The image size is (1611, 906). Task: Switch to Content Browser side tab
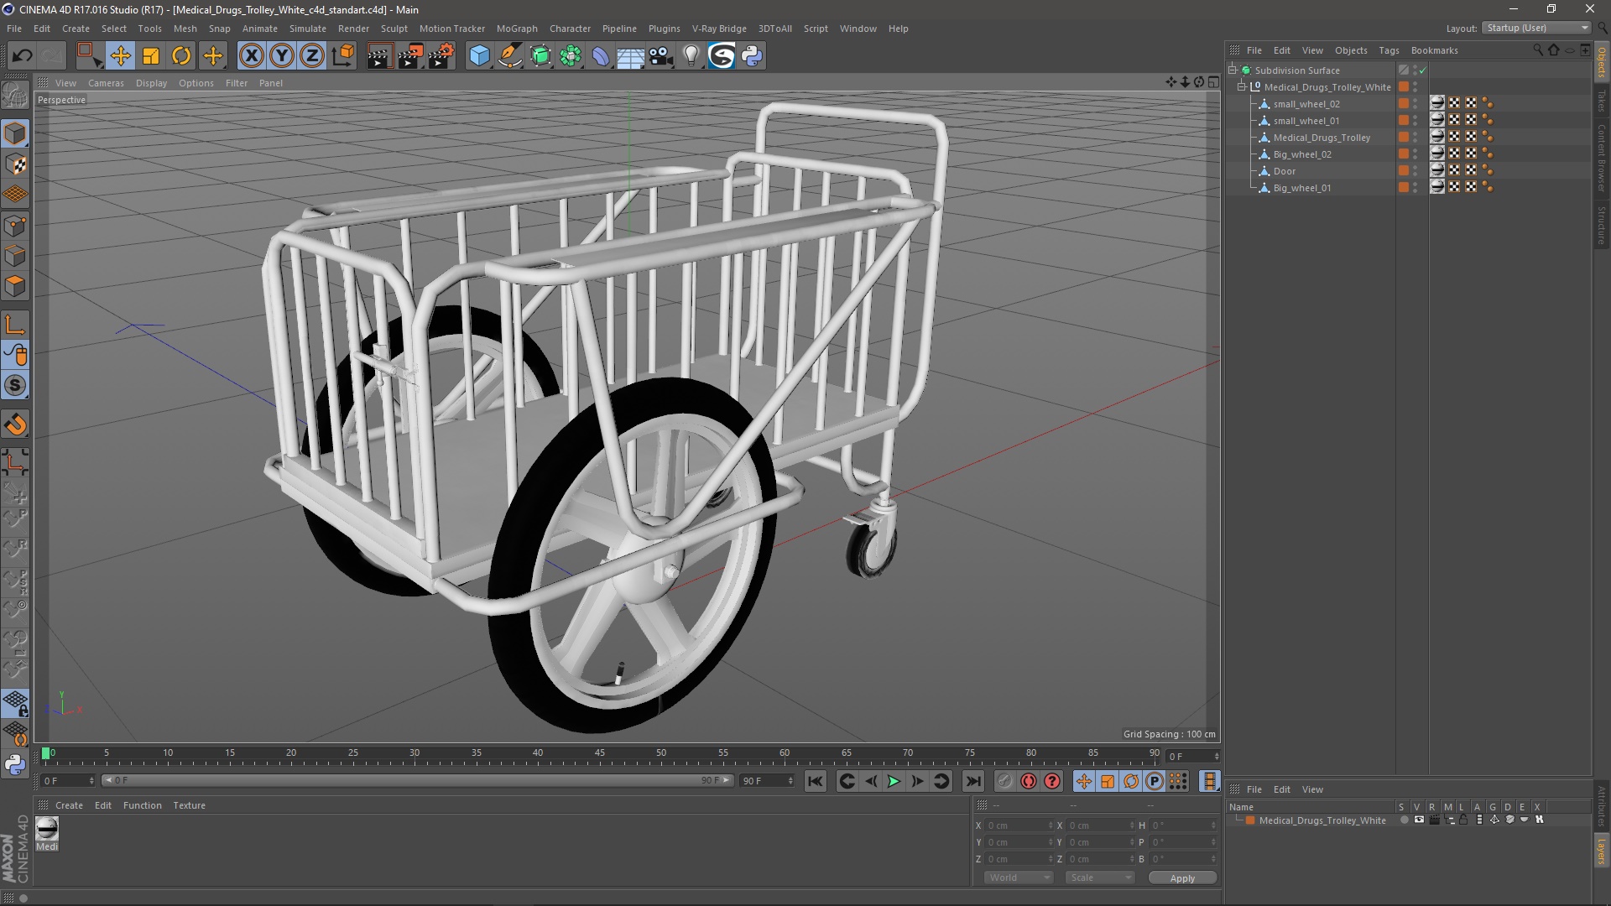pos(1601,158)
